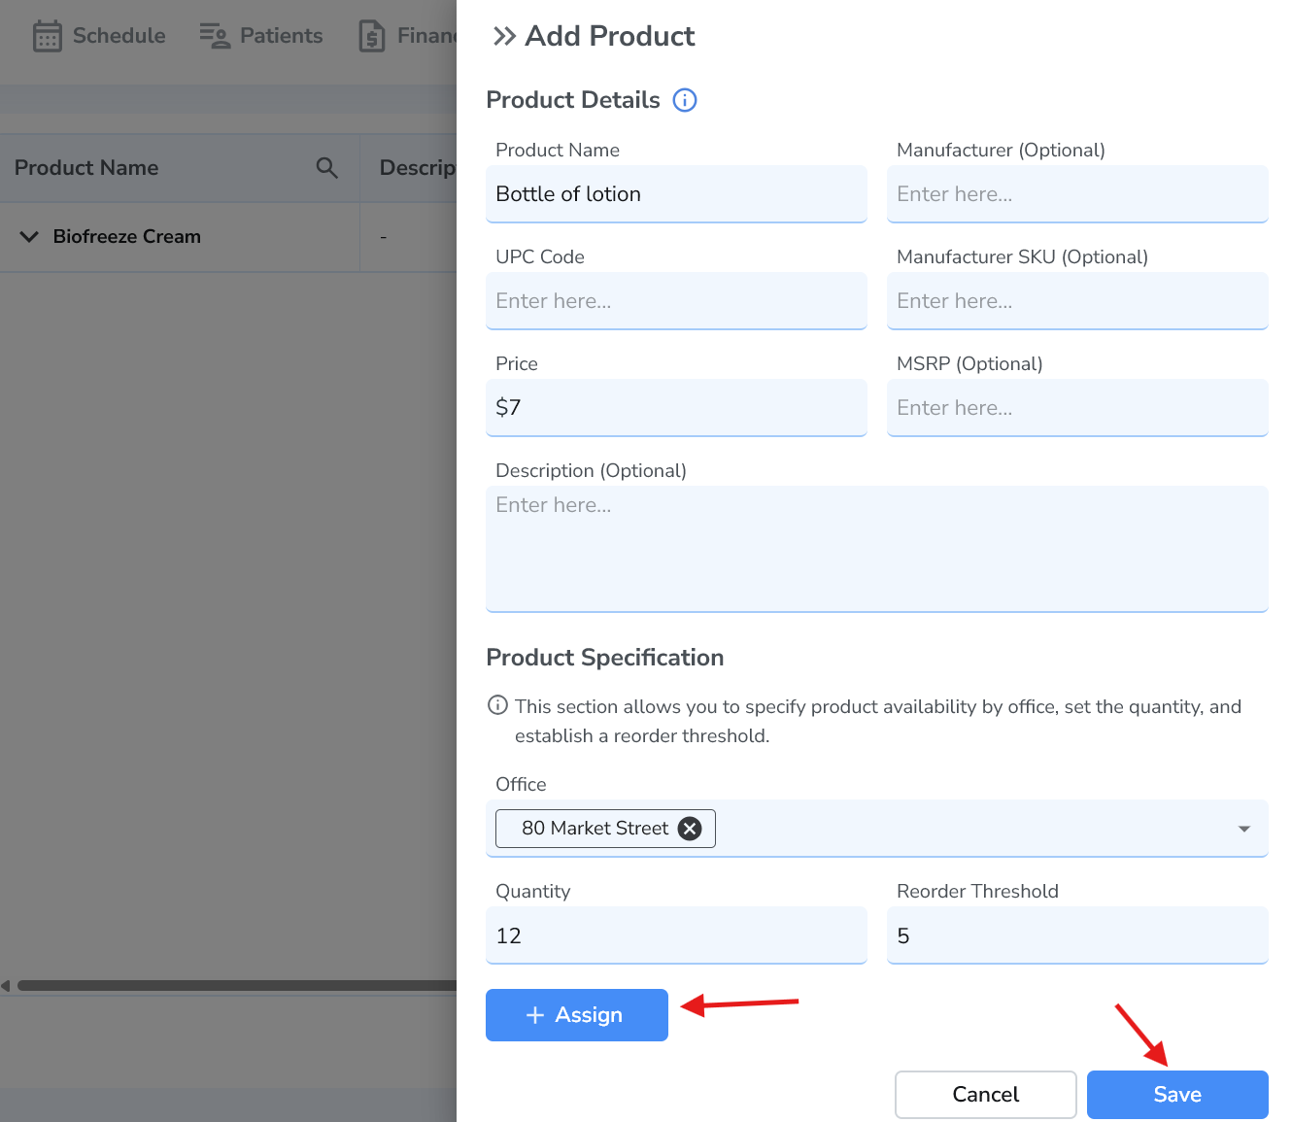Click the Patients icon in the top bar
This screenshot has width=1292, height=1122.
(211, 35)
